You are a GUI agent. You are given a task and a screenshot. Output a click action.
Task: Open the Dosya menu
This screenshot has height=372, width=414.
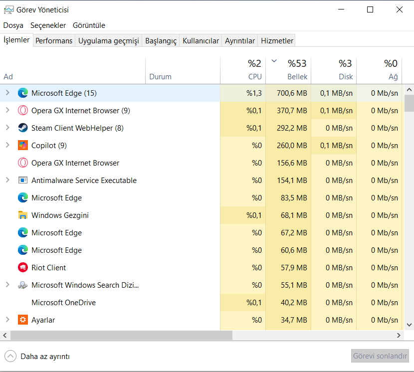[x=13, y=25]
